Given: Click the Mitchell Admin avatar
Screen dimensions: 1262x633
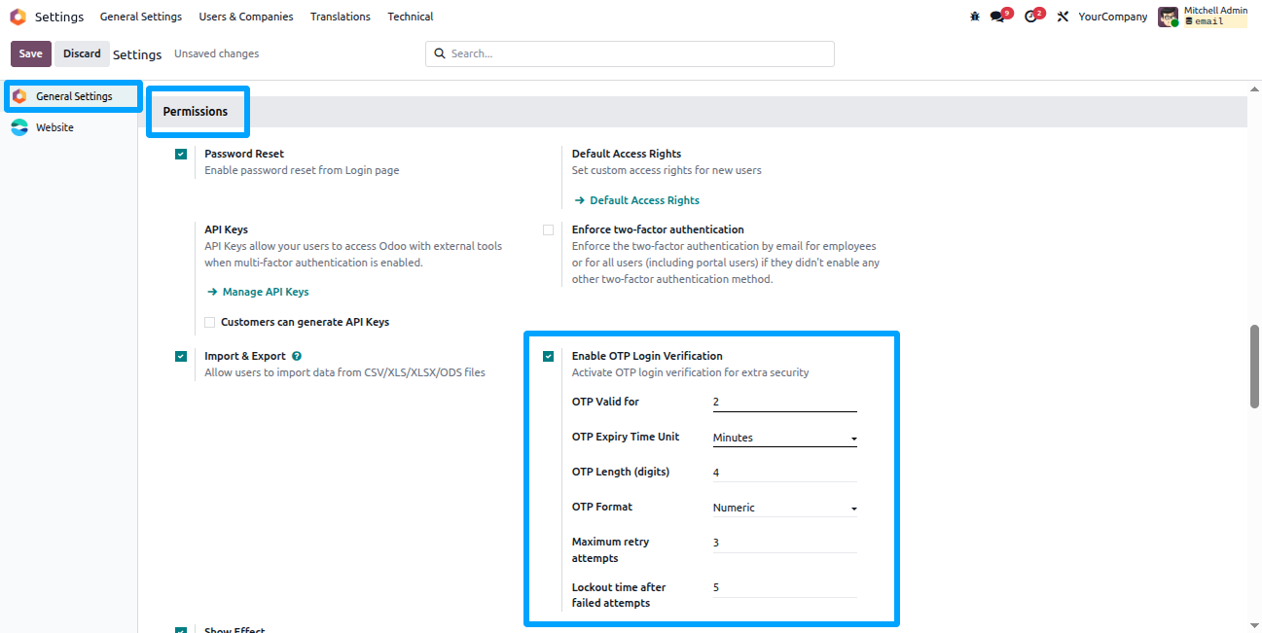Looking at the screenshot, I should click(1168, 17).
